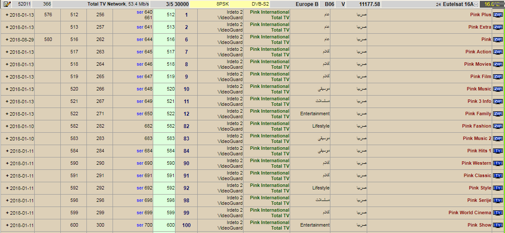Open the ZAP icon for Pink Music 2
Viewport: 505px width, 233px height.
point(498,139)
